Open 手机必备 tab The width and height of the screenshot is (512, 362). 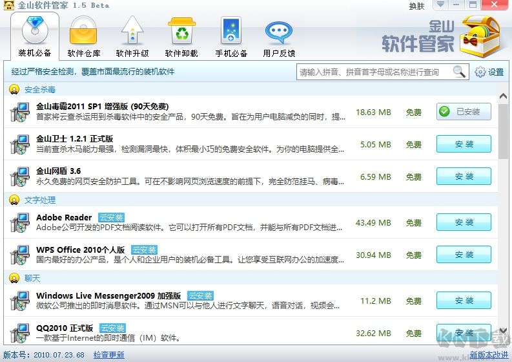click(231, 36)
